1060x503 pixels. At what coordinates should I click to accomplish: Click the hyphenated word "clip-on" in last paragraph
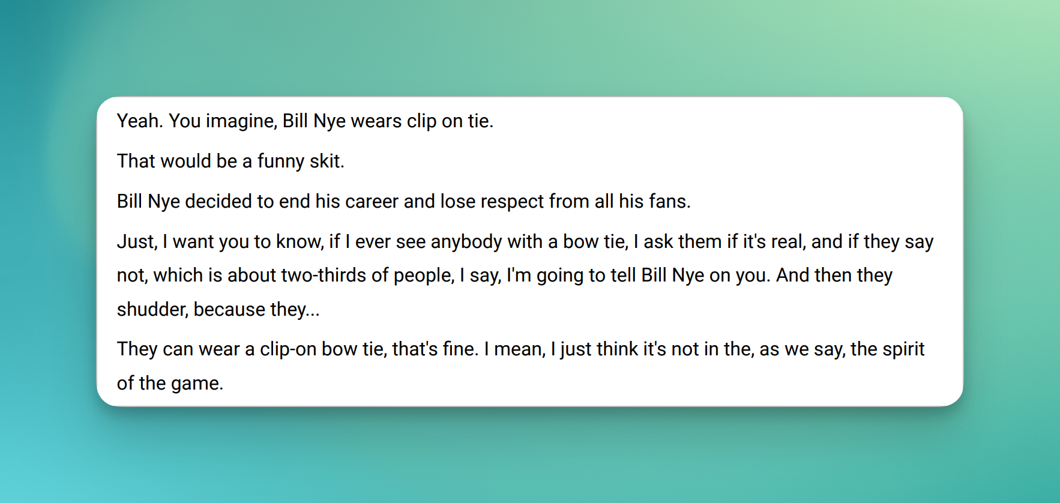click(288, 350)
